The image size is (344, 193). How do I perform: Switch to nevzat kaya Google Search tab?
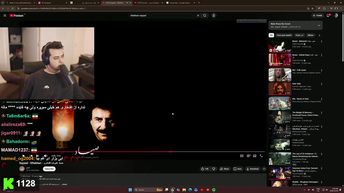tap(180, 3)
